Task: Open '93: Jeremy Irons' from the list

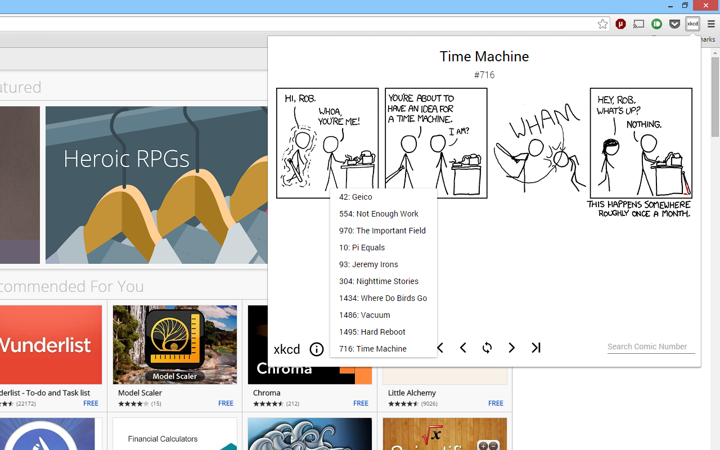Action: (384, 264)
